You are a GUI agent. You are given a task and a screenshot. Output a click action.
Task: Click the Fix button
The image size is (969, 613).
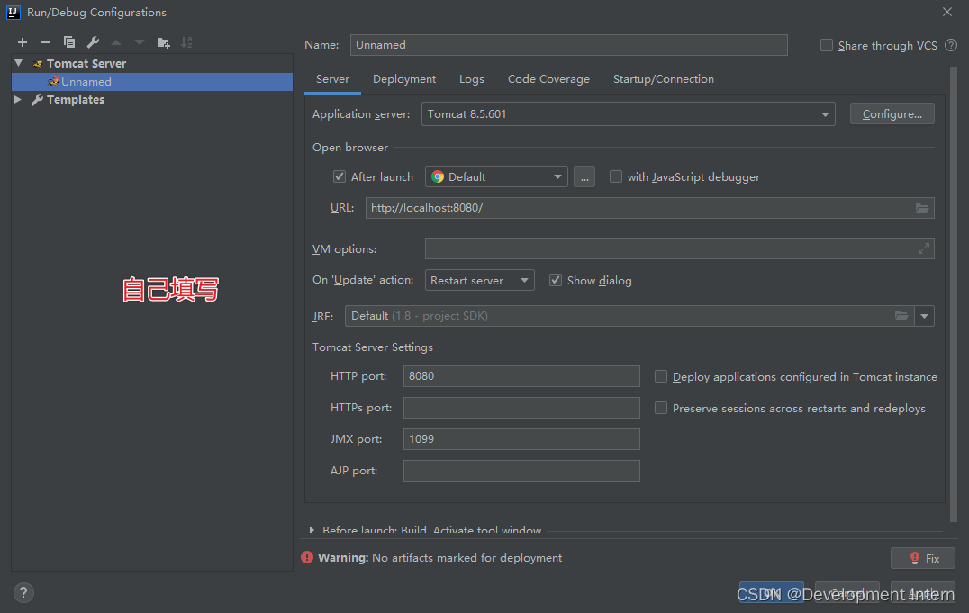pos(923,558)
